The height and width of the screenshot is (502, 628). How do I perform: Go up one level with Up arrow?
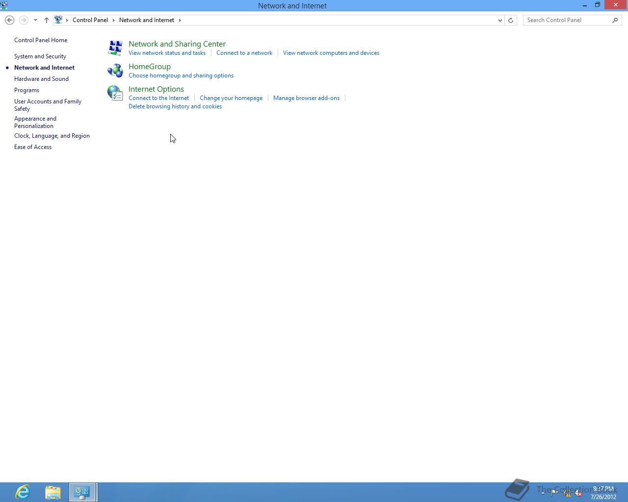[x=47, y=20]
